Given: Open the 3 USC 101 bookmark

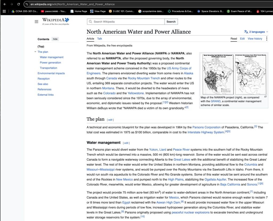Looking at the screenshot, I should [x=122, y=11].
